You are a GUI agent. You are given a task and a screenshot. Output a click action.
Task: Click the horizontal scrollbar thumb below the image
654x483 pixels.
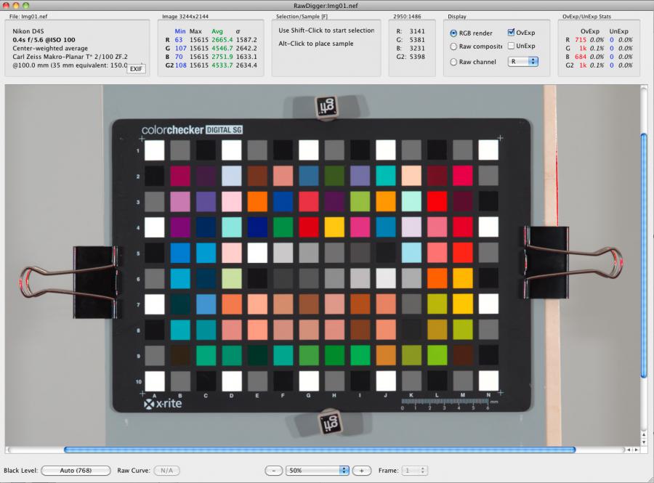point(320,450)
